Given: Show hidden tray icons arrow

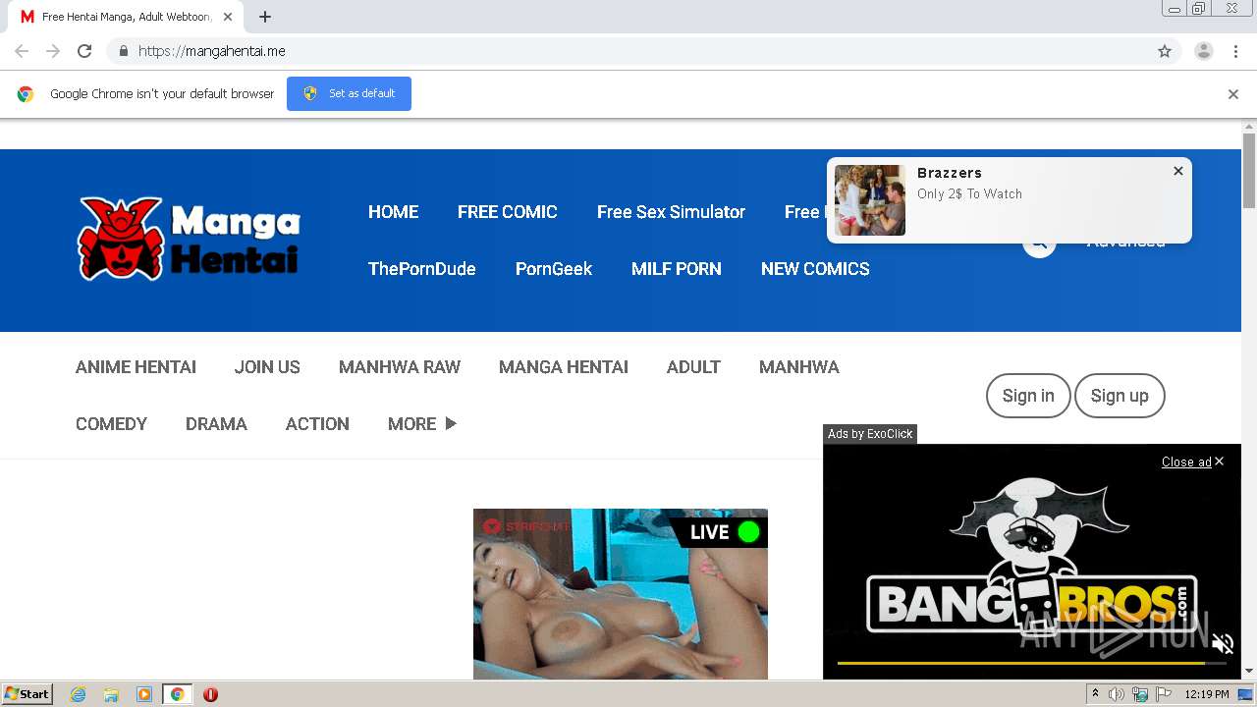Looking at the screenshot, I should [1095, 694].
